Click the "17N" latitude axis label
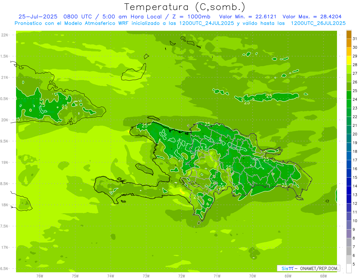The height and width of the screenshot is (280, 363). click(x=5, y=247)
